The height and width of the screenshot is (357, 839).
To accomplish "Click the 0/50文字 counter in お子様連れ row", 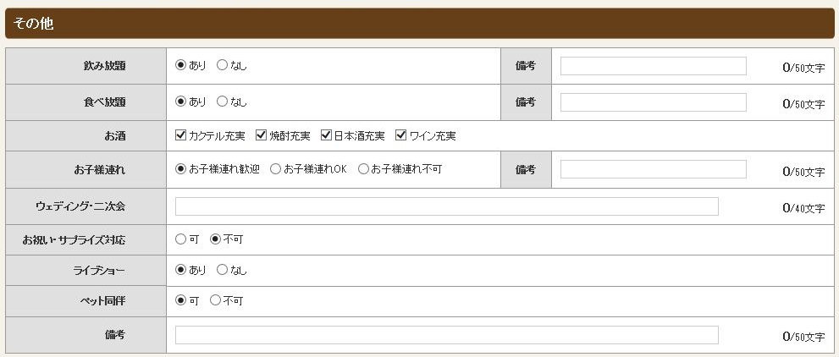I will [x=803, y=172].
